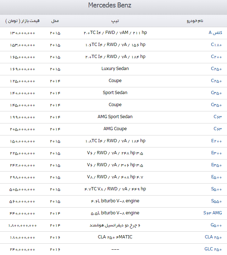The height and width of the screenshot is (255, 227).
Task: Click the ۴.۷TC V۸ / RWD type cell
Action: click(115, 189)
